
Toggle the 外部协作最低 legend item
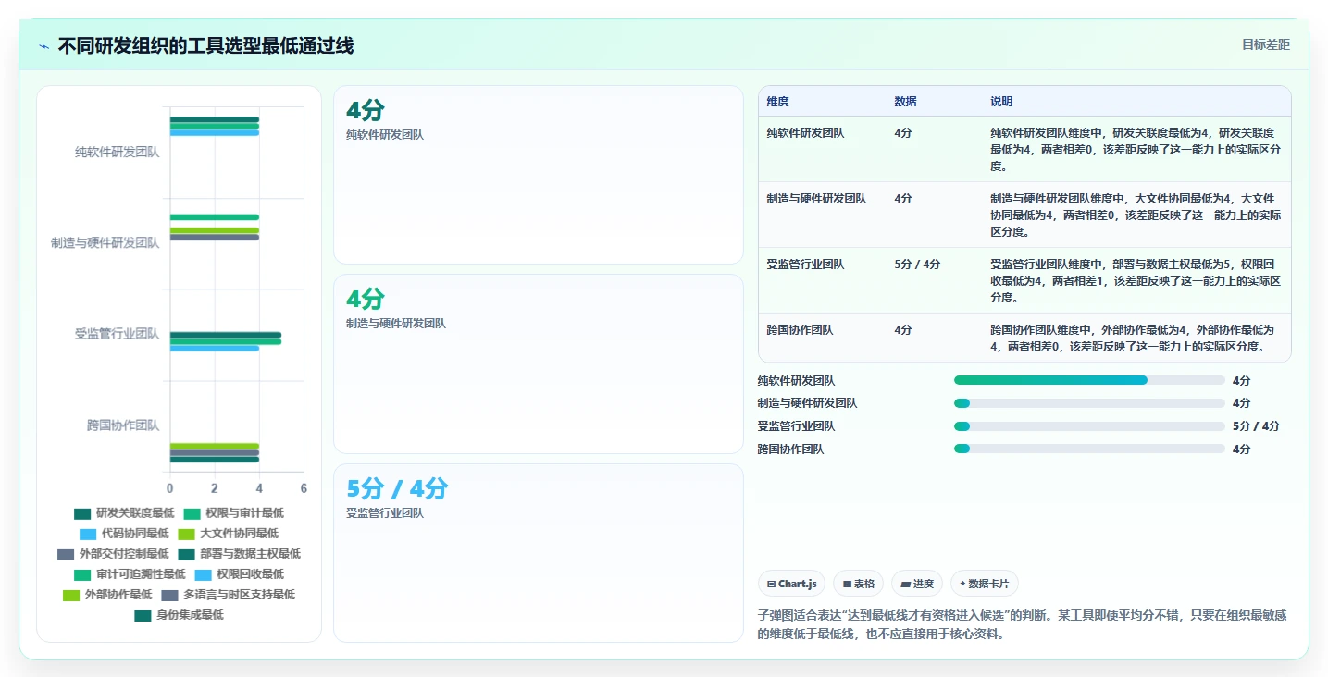coord(107,595)
